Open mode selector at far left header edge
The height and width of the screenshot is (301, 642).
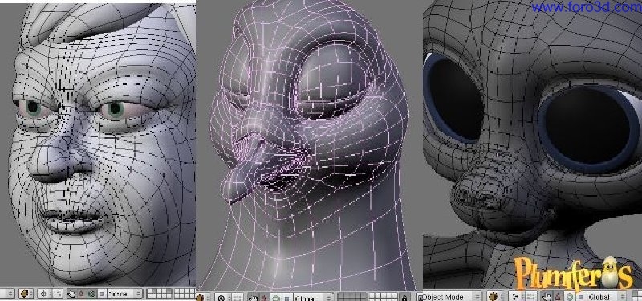(7, 294)
